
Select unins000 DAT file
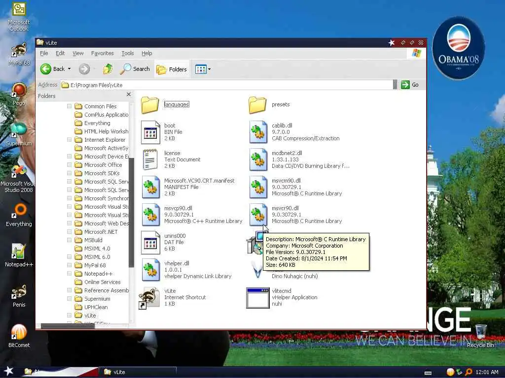[150, 242]
